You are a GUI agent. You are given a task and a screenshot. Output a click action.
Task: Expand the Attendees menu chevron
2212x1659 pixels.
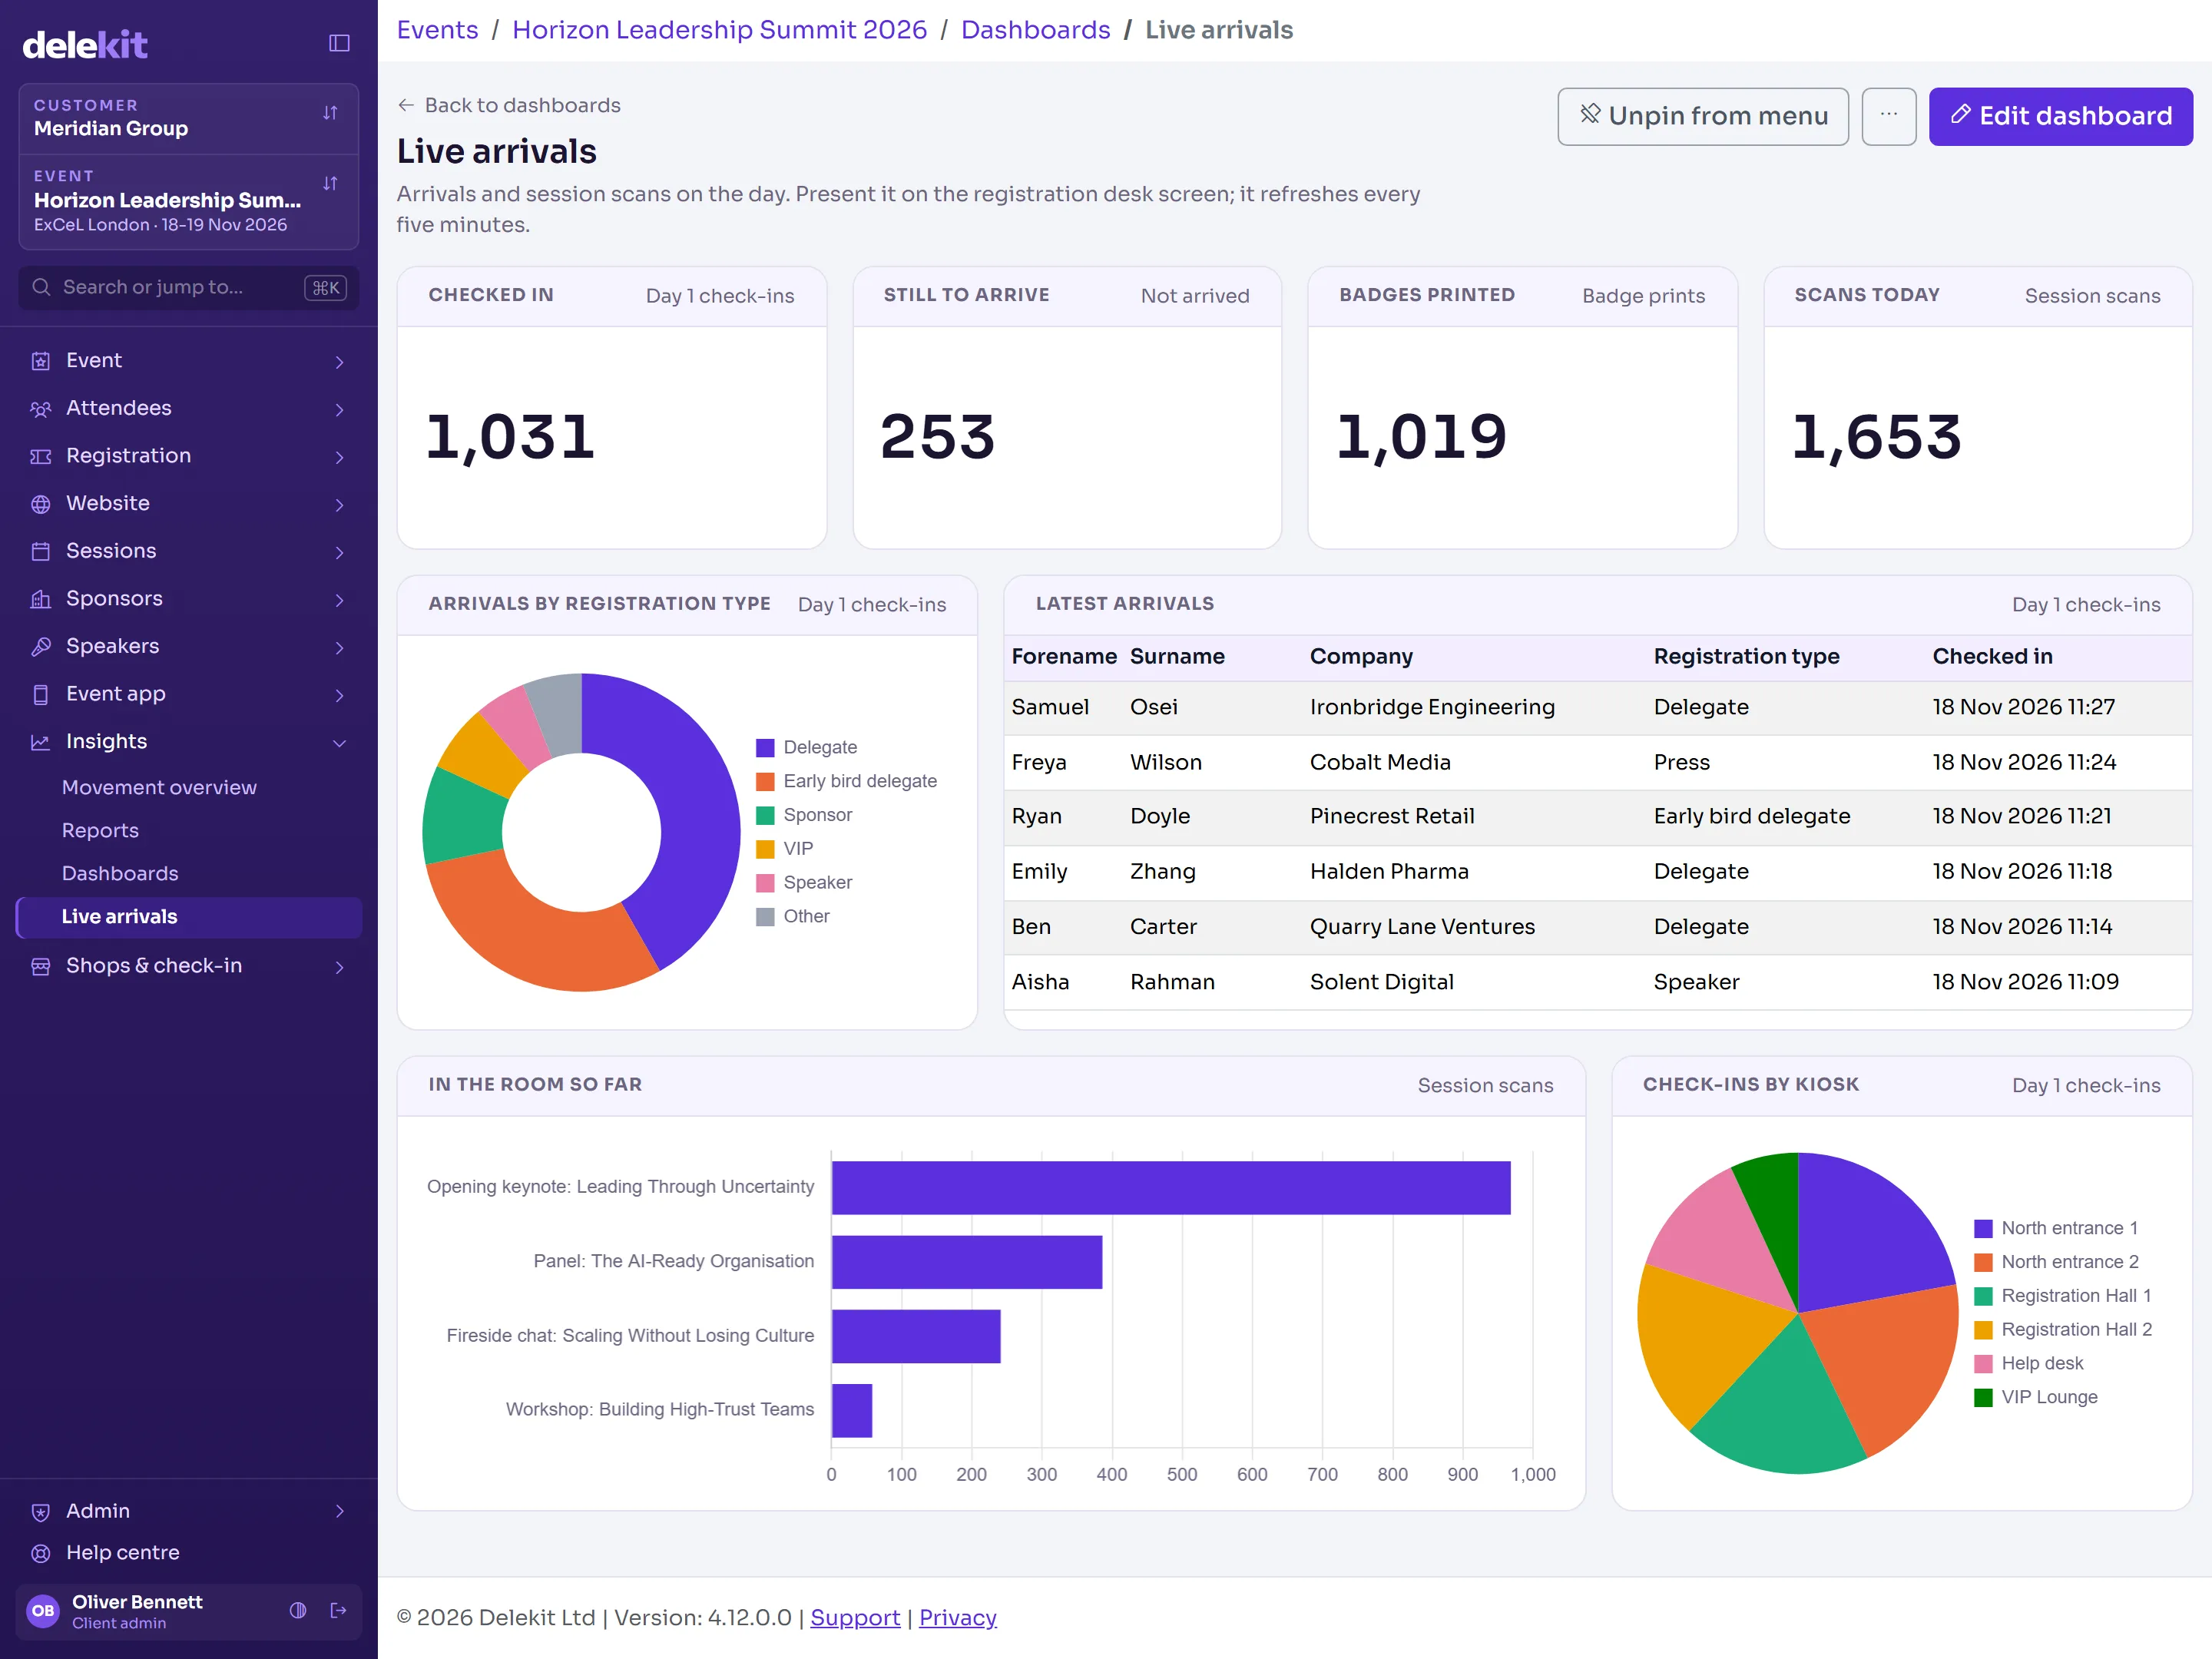(340, 410)
